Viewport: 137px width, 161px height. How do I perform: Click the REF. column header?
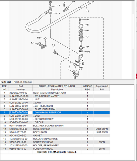pyautogui.click(x=4, y=86)
